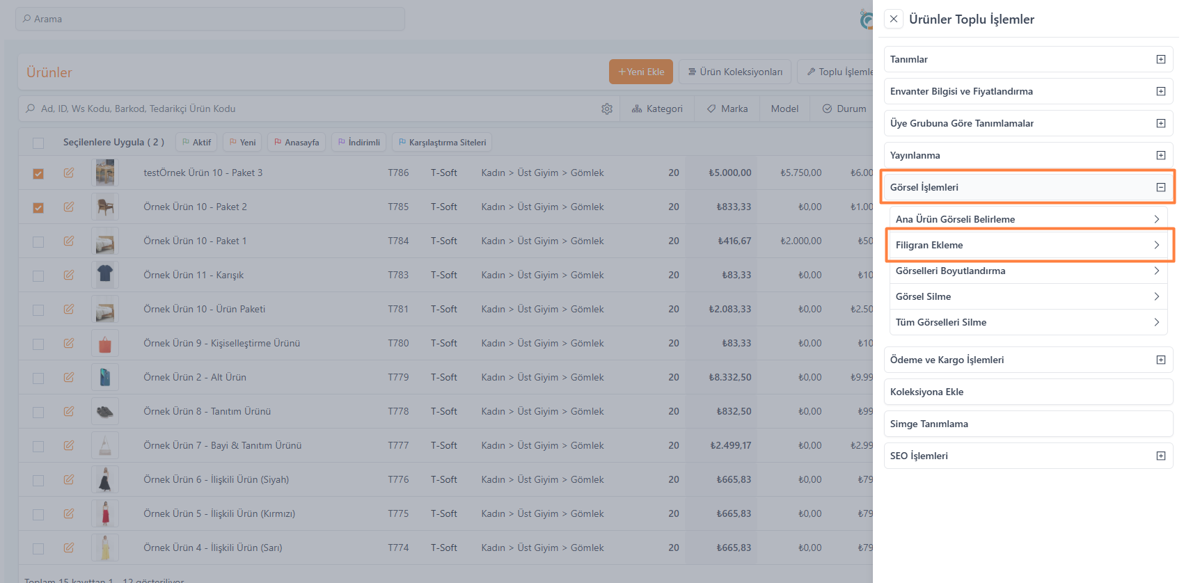Image resolution: width=1184 pixels, height=583 pixels.
Task: Uncheck the testÖrnek Ürün 10 - Paket 3 checkbox
Action: pos(38,174)
